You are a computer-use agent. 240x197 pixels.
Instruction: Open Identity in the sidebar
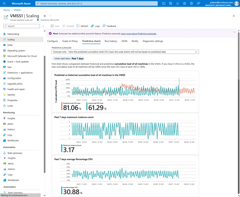click(11, 95)
